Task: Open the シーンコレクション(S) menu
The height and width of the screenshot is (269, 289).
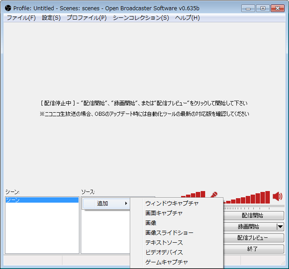Action: click(141, 18)
